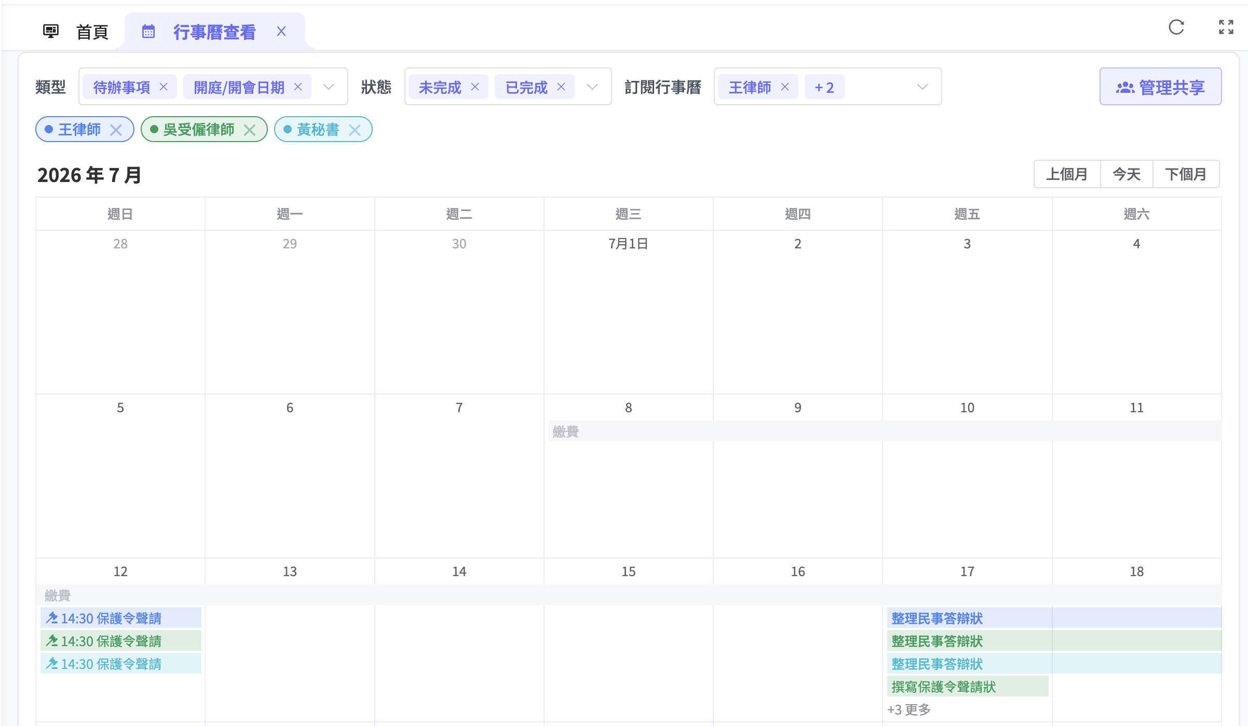The width and height of the screenshot is (1248, 726).
Task: Select July 10 date number
Action: [967, 408]
